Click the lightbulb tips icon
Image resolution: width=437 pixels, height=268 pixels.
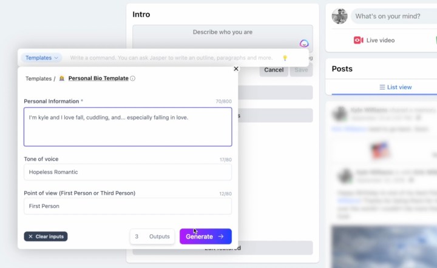click(x=285, y=58)
